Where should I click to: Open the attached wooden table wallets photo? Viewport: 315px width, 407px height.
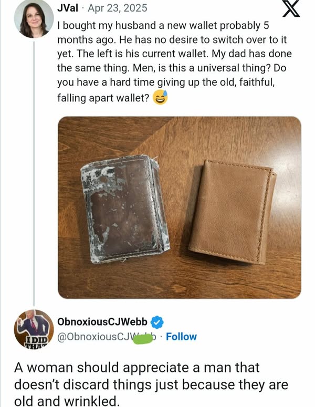pos(180,207)
